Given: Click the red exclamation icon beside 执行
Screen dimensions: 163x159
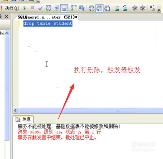Looking at the screenshot, I should point(1,8).
